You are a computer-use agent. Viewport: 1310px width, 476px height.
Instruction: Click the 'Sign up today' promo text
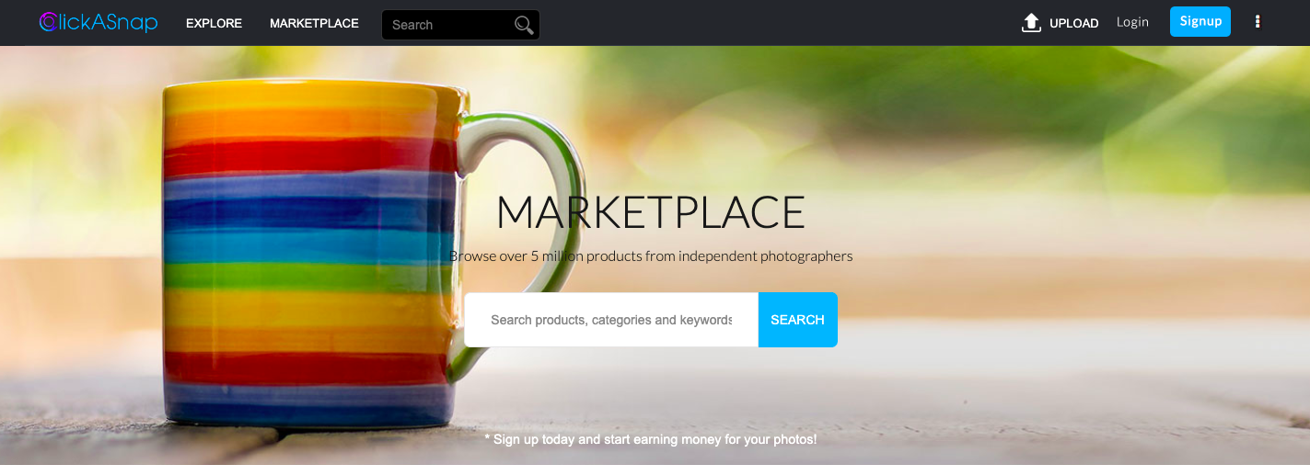click(651, 439)
